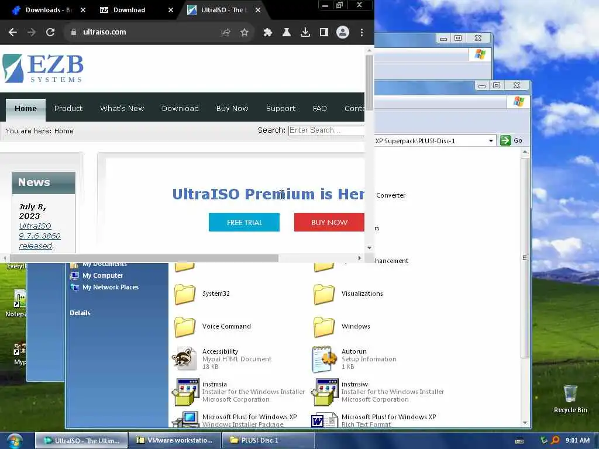
Task: Open the extensions puzzle icon
Action: tap(268, 33)
